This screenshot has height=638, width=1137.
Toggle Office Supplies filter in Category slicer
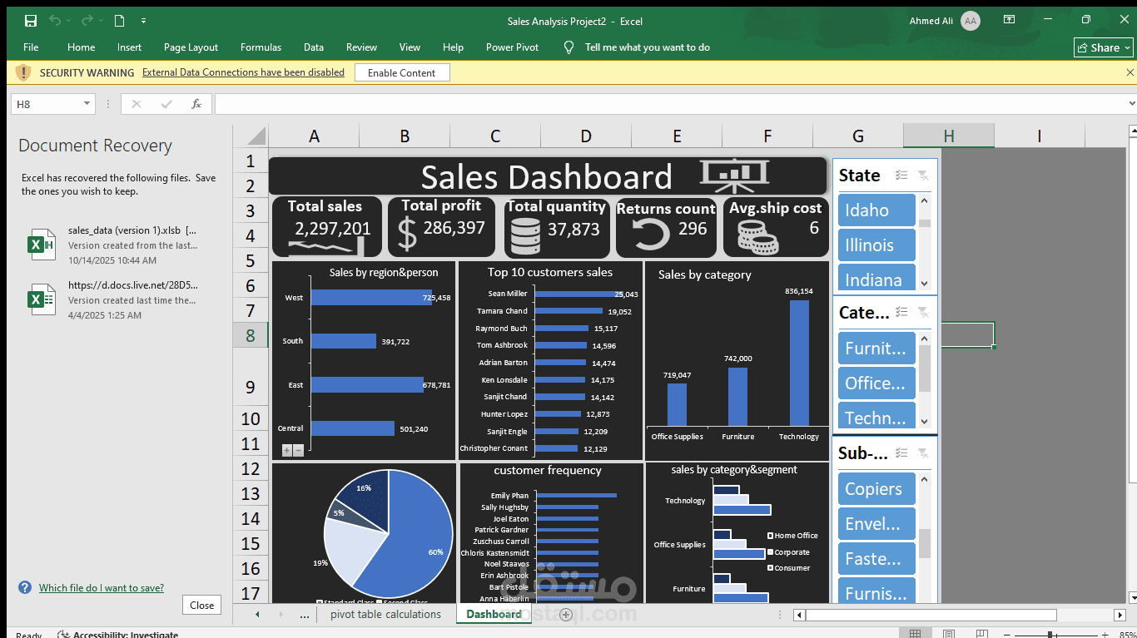(876, 383)
